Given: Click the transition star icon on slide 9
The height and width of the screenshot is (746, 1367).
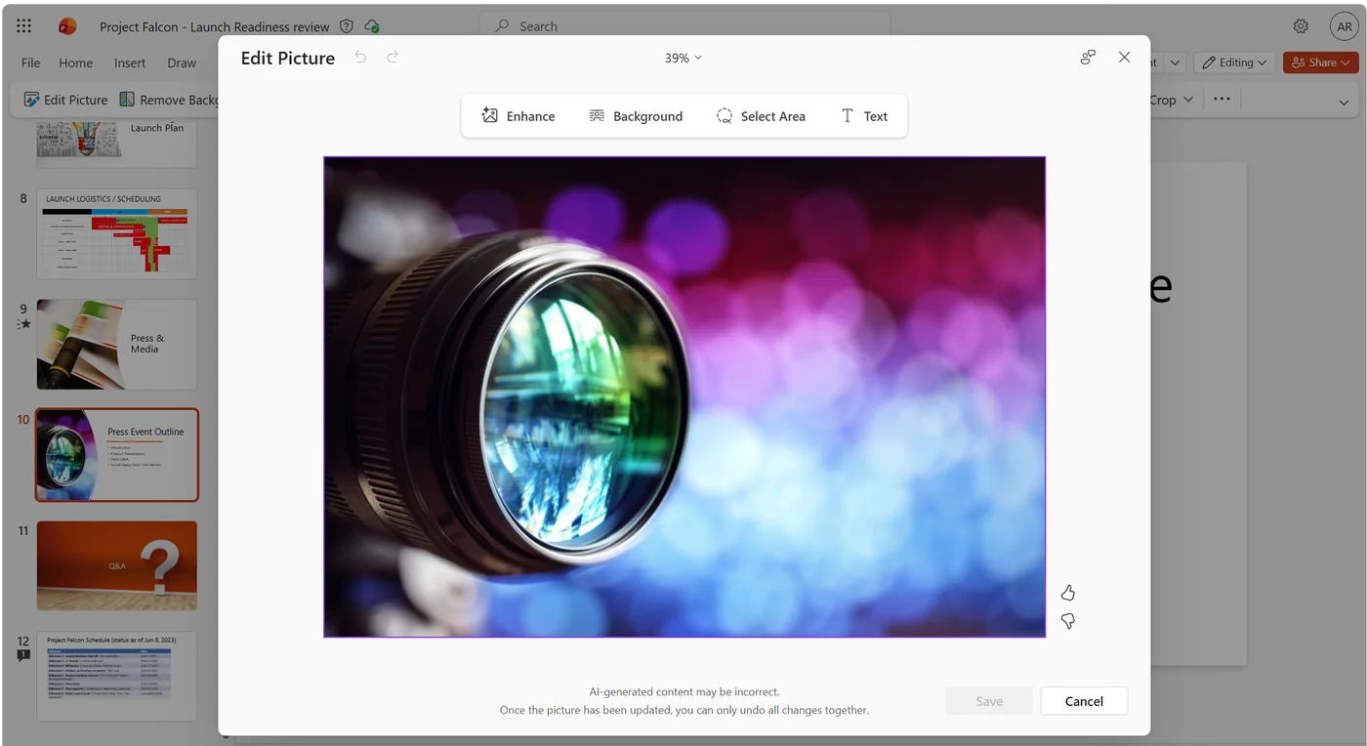Looking at the screenshot, I should tap(23, 323).
